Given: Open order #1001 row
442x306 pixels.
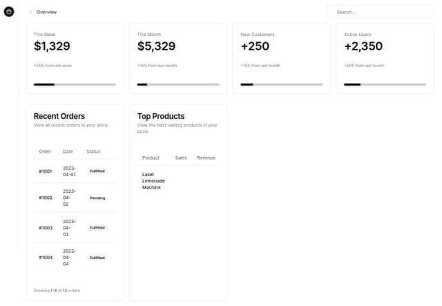Looking at the screenshot, I should point(46,171).
